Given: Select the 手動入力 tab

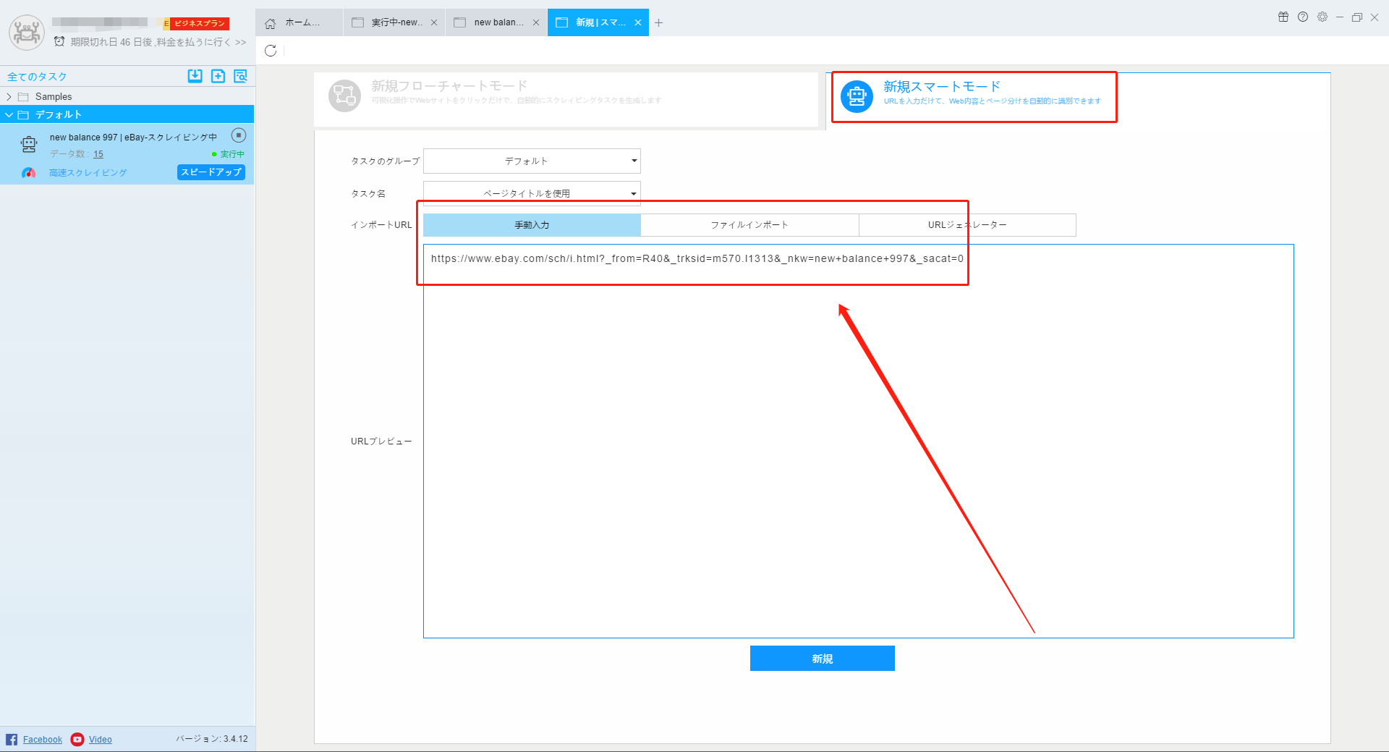Looking at the screenshot, I should pos(532,225).
